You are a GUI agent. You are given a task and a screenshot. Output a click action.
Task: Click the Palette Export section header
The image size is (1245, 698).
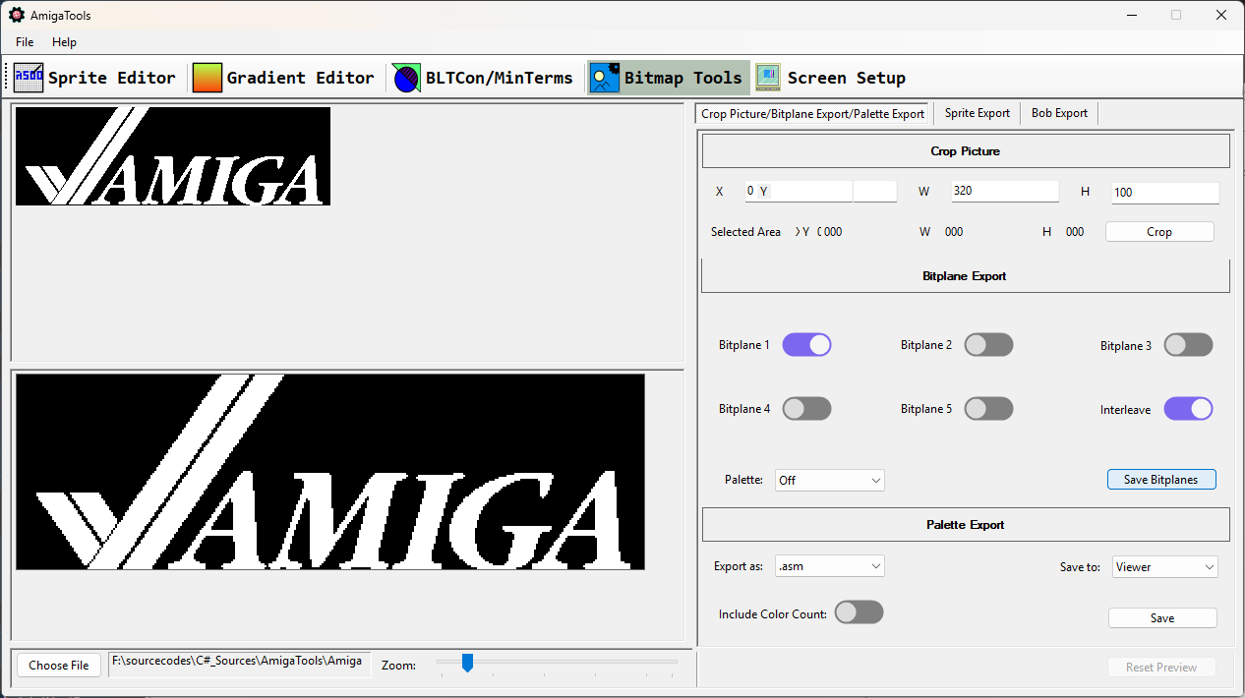coord(966,525)
